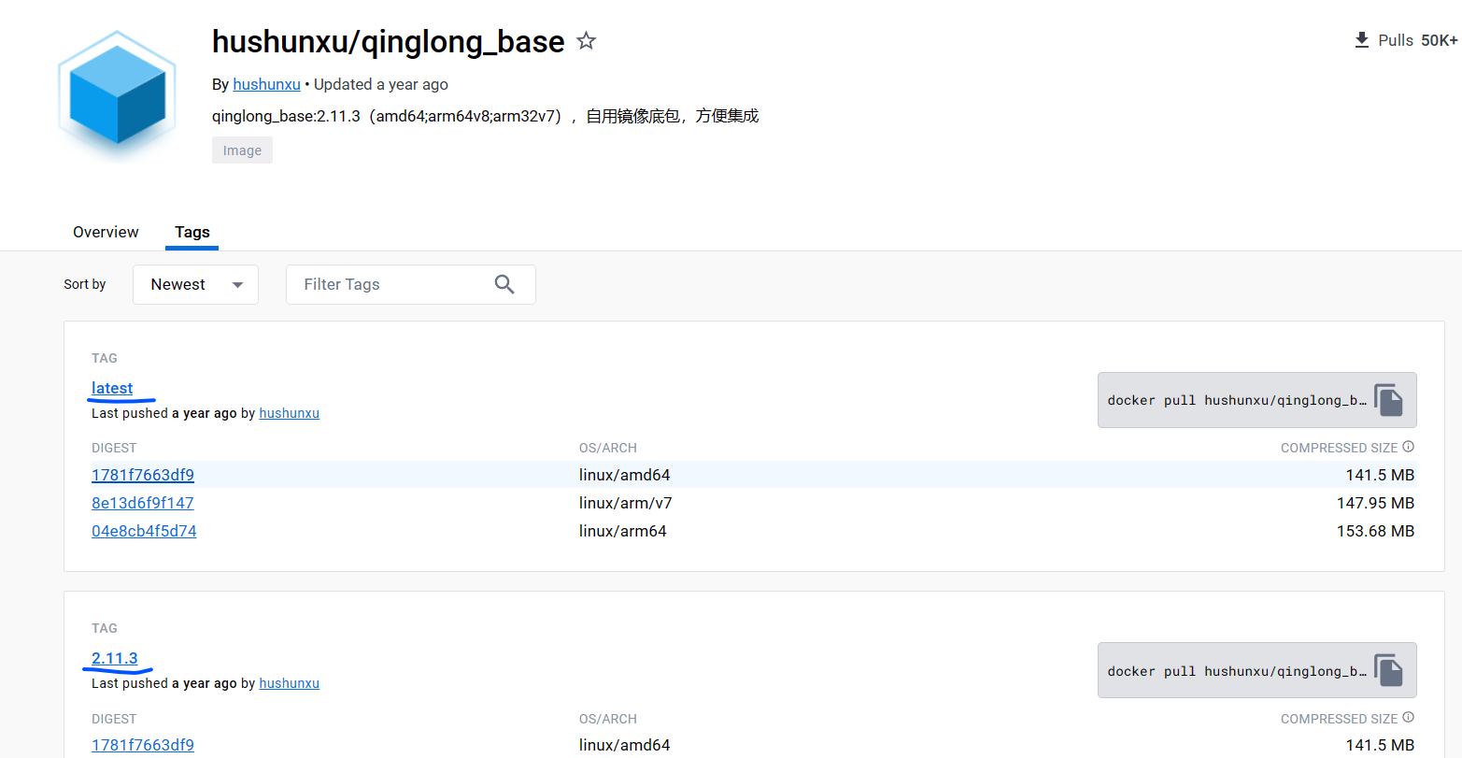Viewport: 1462px width, 758px height.
Task: Open hushunxu link under 2.11.3 tag
Action: 289,683
